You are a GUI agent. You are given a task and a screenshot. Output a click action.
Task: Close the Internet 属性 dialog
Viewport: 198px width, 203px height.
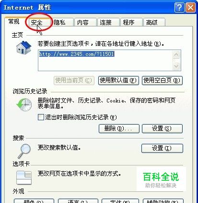[190, 7]
